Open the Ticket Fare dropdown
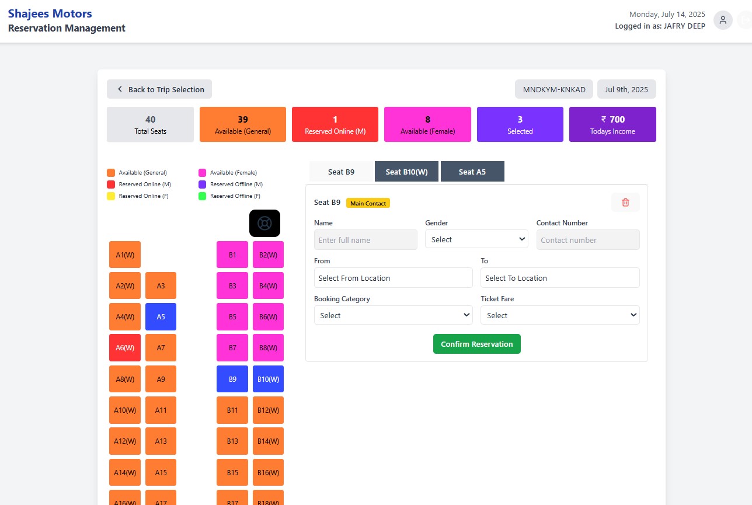The height and width of the screenshot is (505, 752). click(560, 315)
